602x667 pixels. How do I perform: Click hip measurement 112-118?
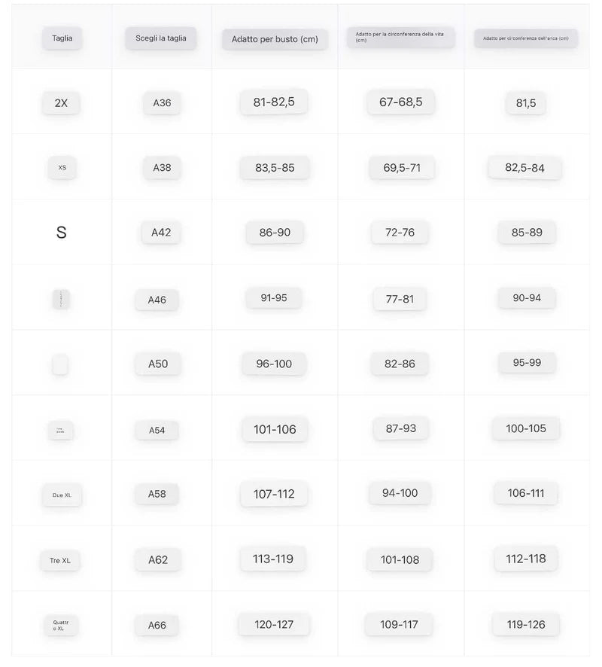pyautogui.click(x=526, y=559)
